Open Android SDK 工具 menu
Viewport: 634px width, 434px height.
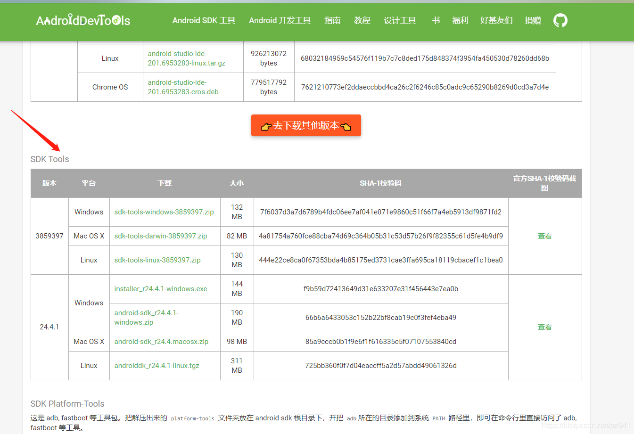tap(204, 20)
